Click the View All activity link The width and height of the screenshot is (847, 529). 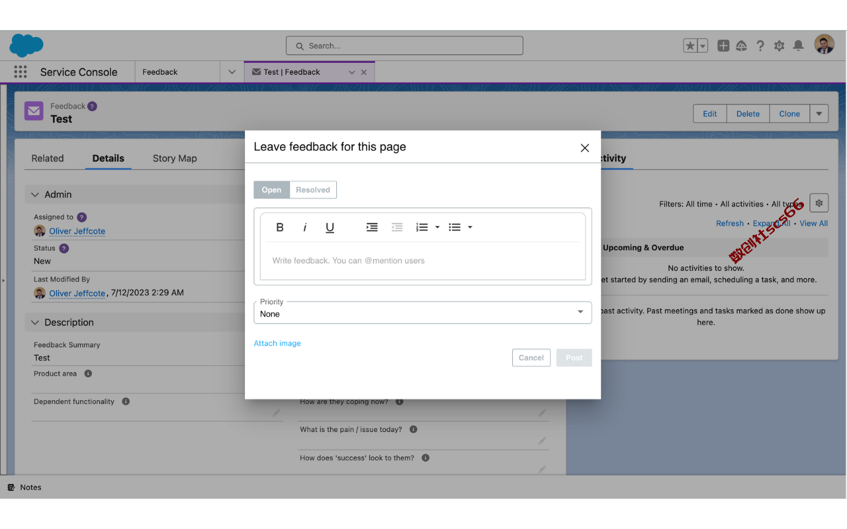[813, 224]
